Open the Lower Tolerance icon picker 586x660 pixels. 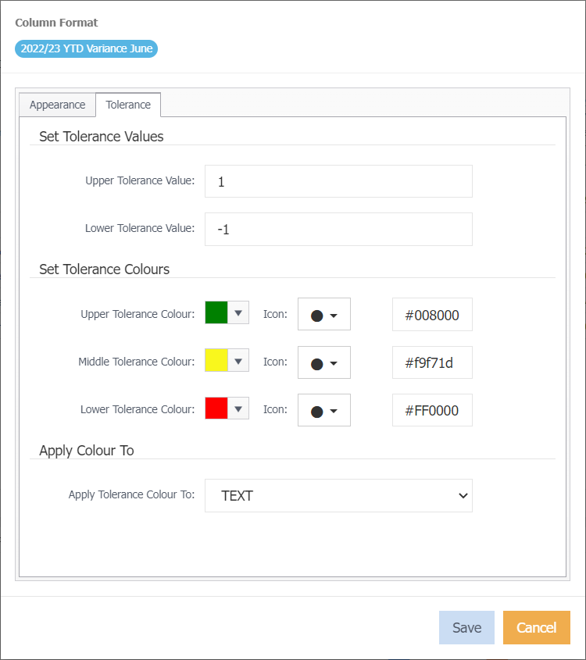click(324, 411)
